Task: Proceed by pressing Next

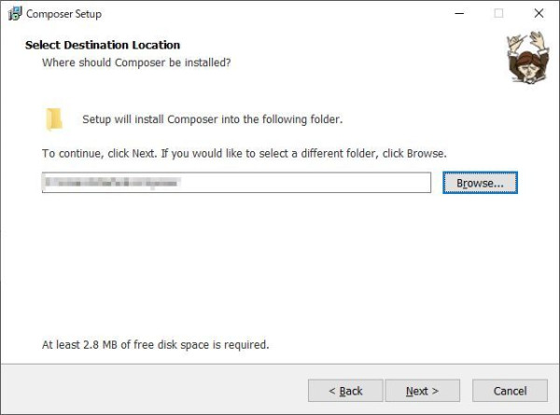Action: 422,391
